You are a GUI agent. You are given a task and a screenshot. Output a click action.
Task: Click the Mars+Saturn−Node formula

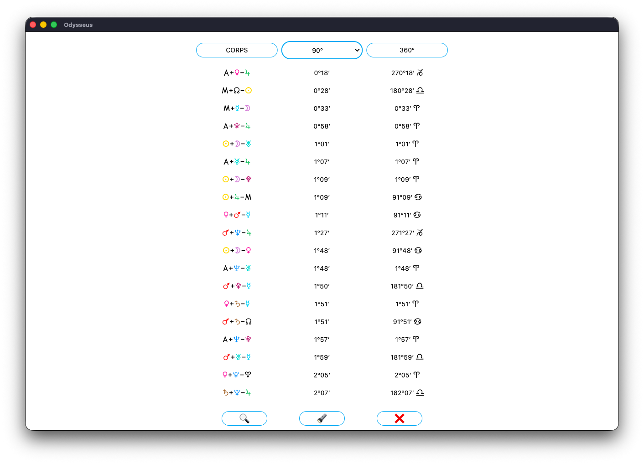237,322
